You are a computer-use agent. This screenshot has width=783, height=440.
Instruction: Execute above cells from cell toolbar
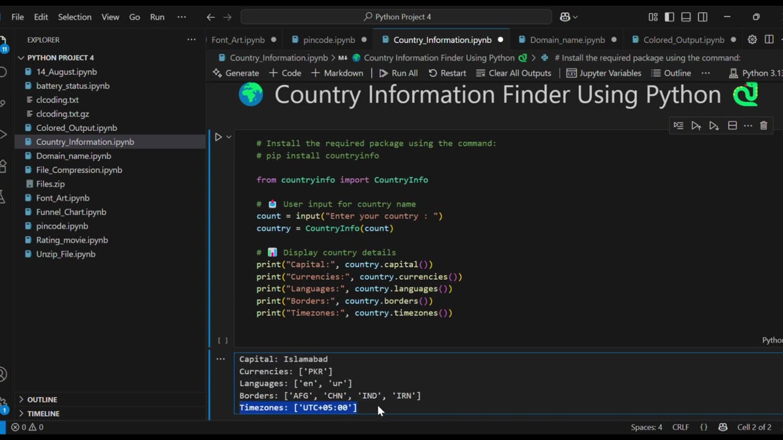click(696, 125)
